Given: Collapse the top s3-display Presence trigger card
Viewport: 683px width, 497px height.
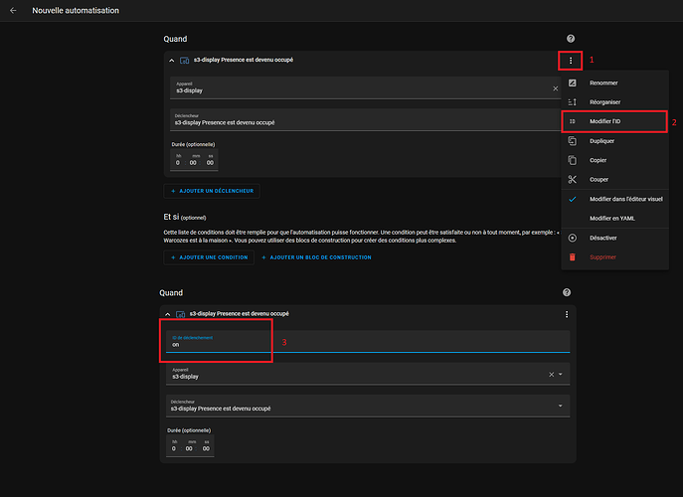Looking at the screenshot, I should tap(170, 61).
